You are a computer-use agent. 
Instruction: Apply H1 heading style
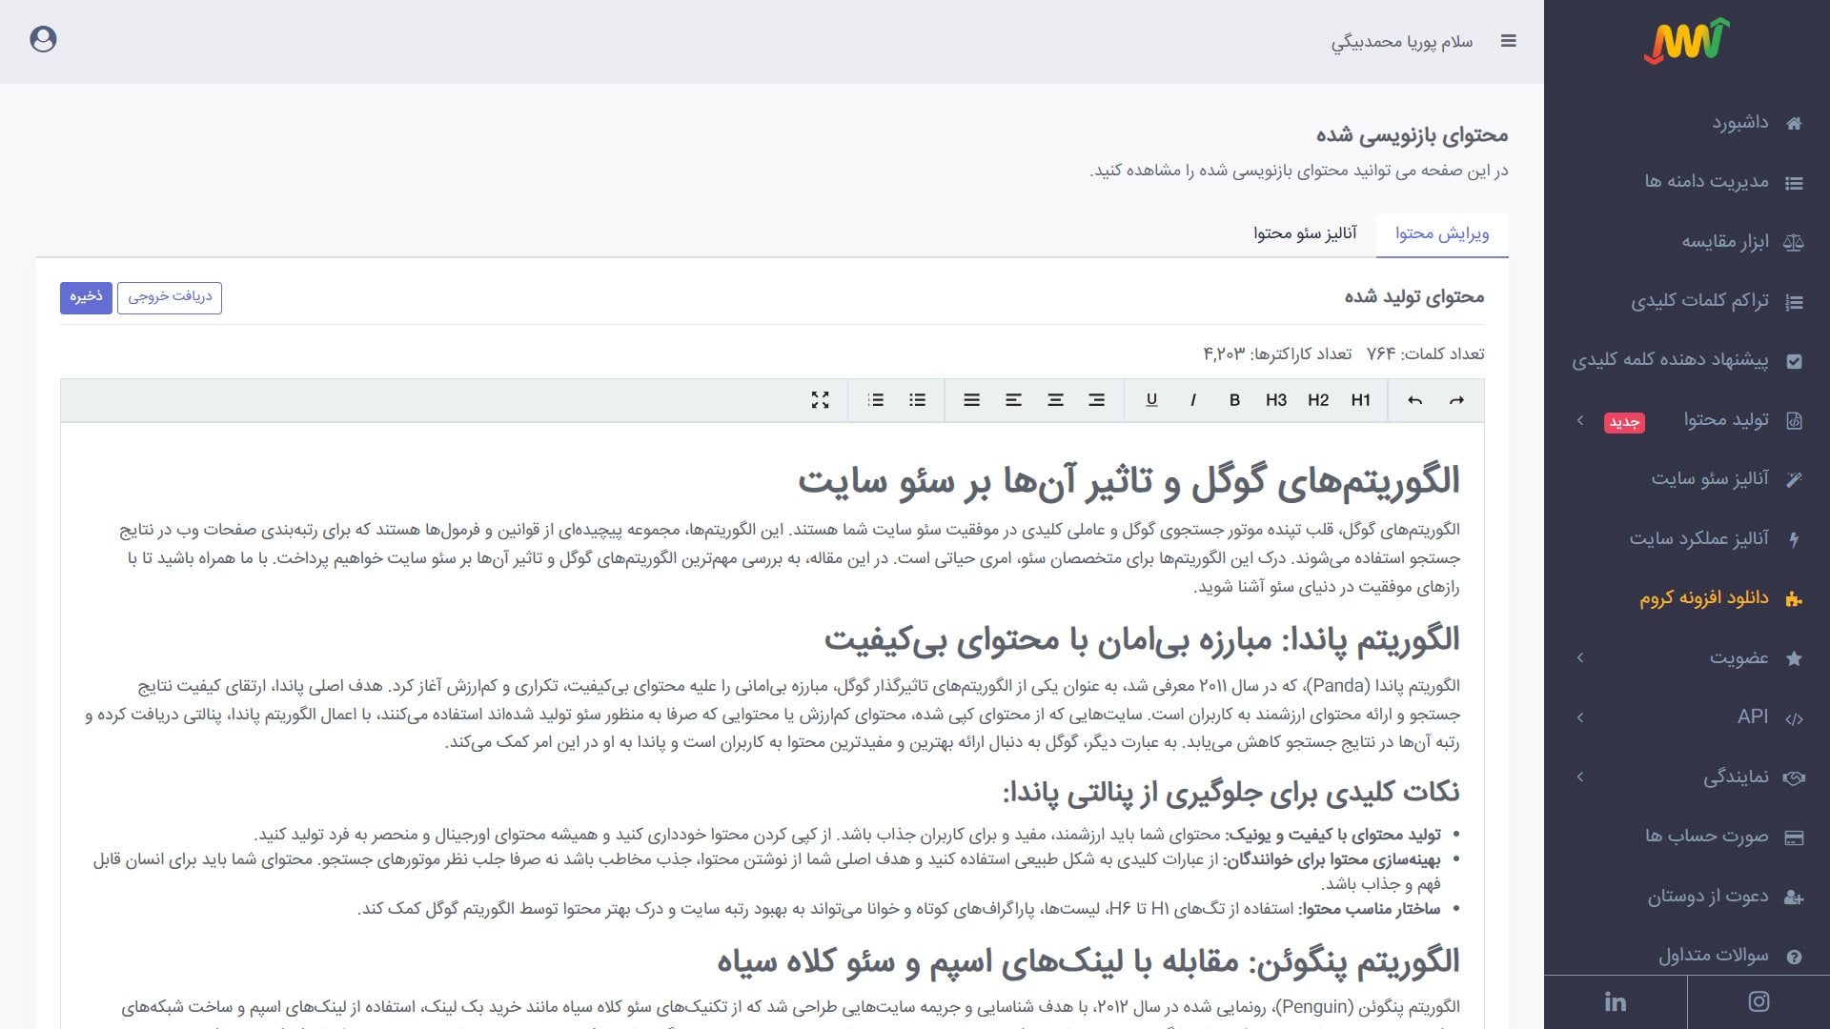(1360, 400)
